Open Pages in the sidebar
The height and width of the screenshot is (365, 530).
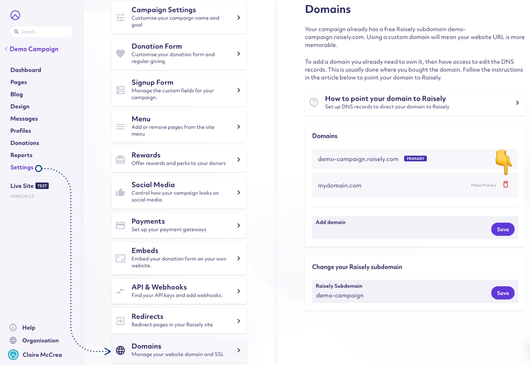(19, 82)
